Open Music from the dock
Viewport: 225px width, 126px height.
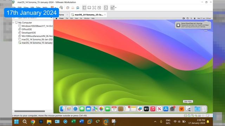pyautogui.click(x=153, y=109)
